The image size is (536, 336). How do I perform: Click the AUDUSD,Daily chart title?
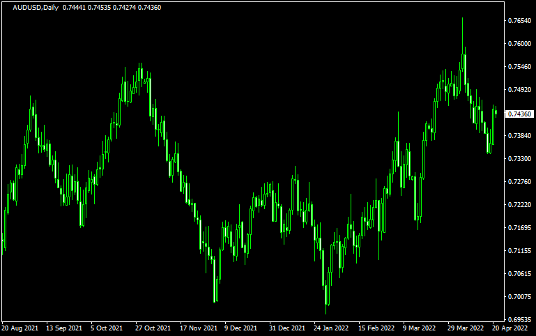[36, 8]
